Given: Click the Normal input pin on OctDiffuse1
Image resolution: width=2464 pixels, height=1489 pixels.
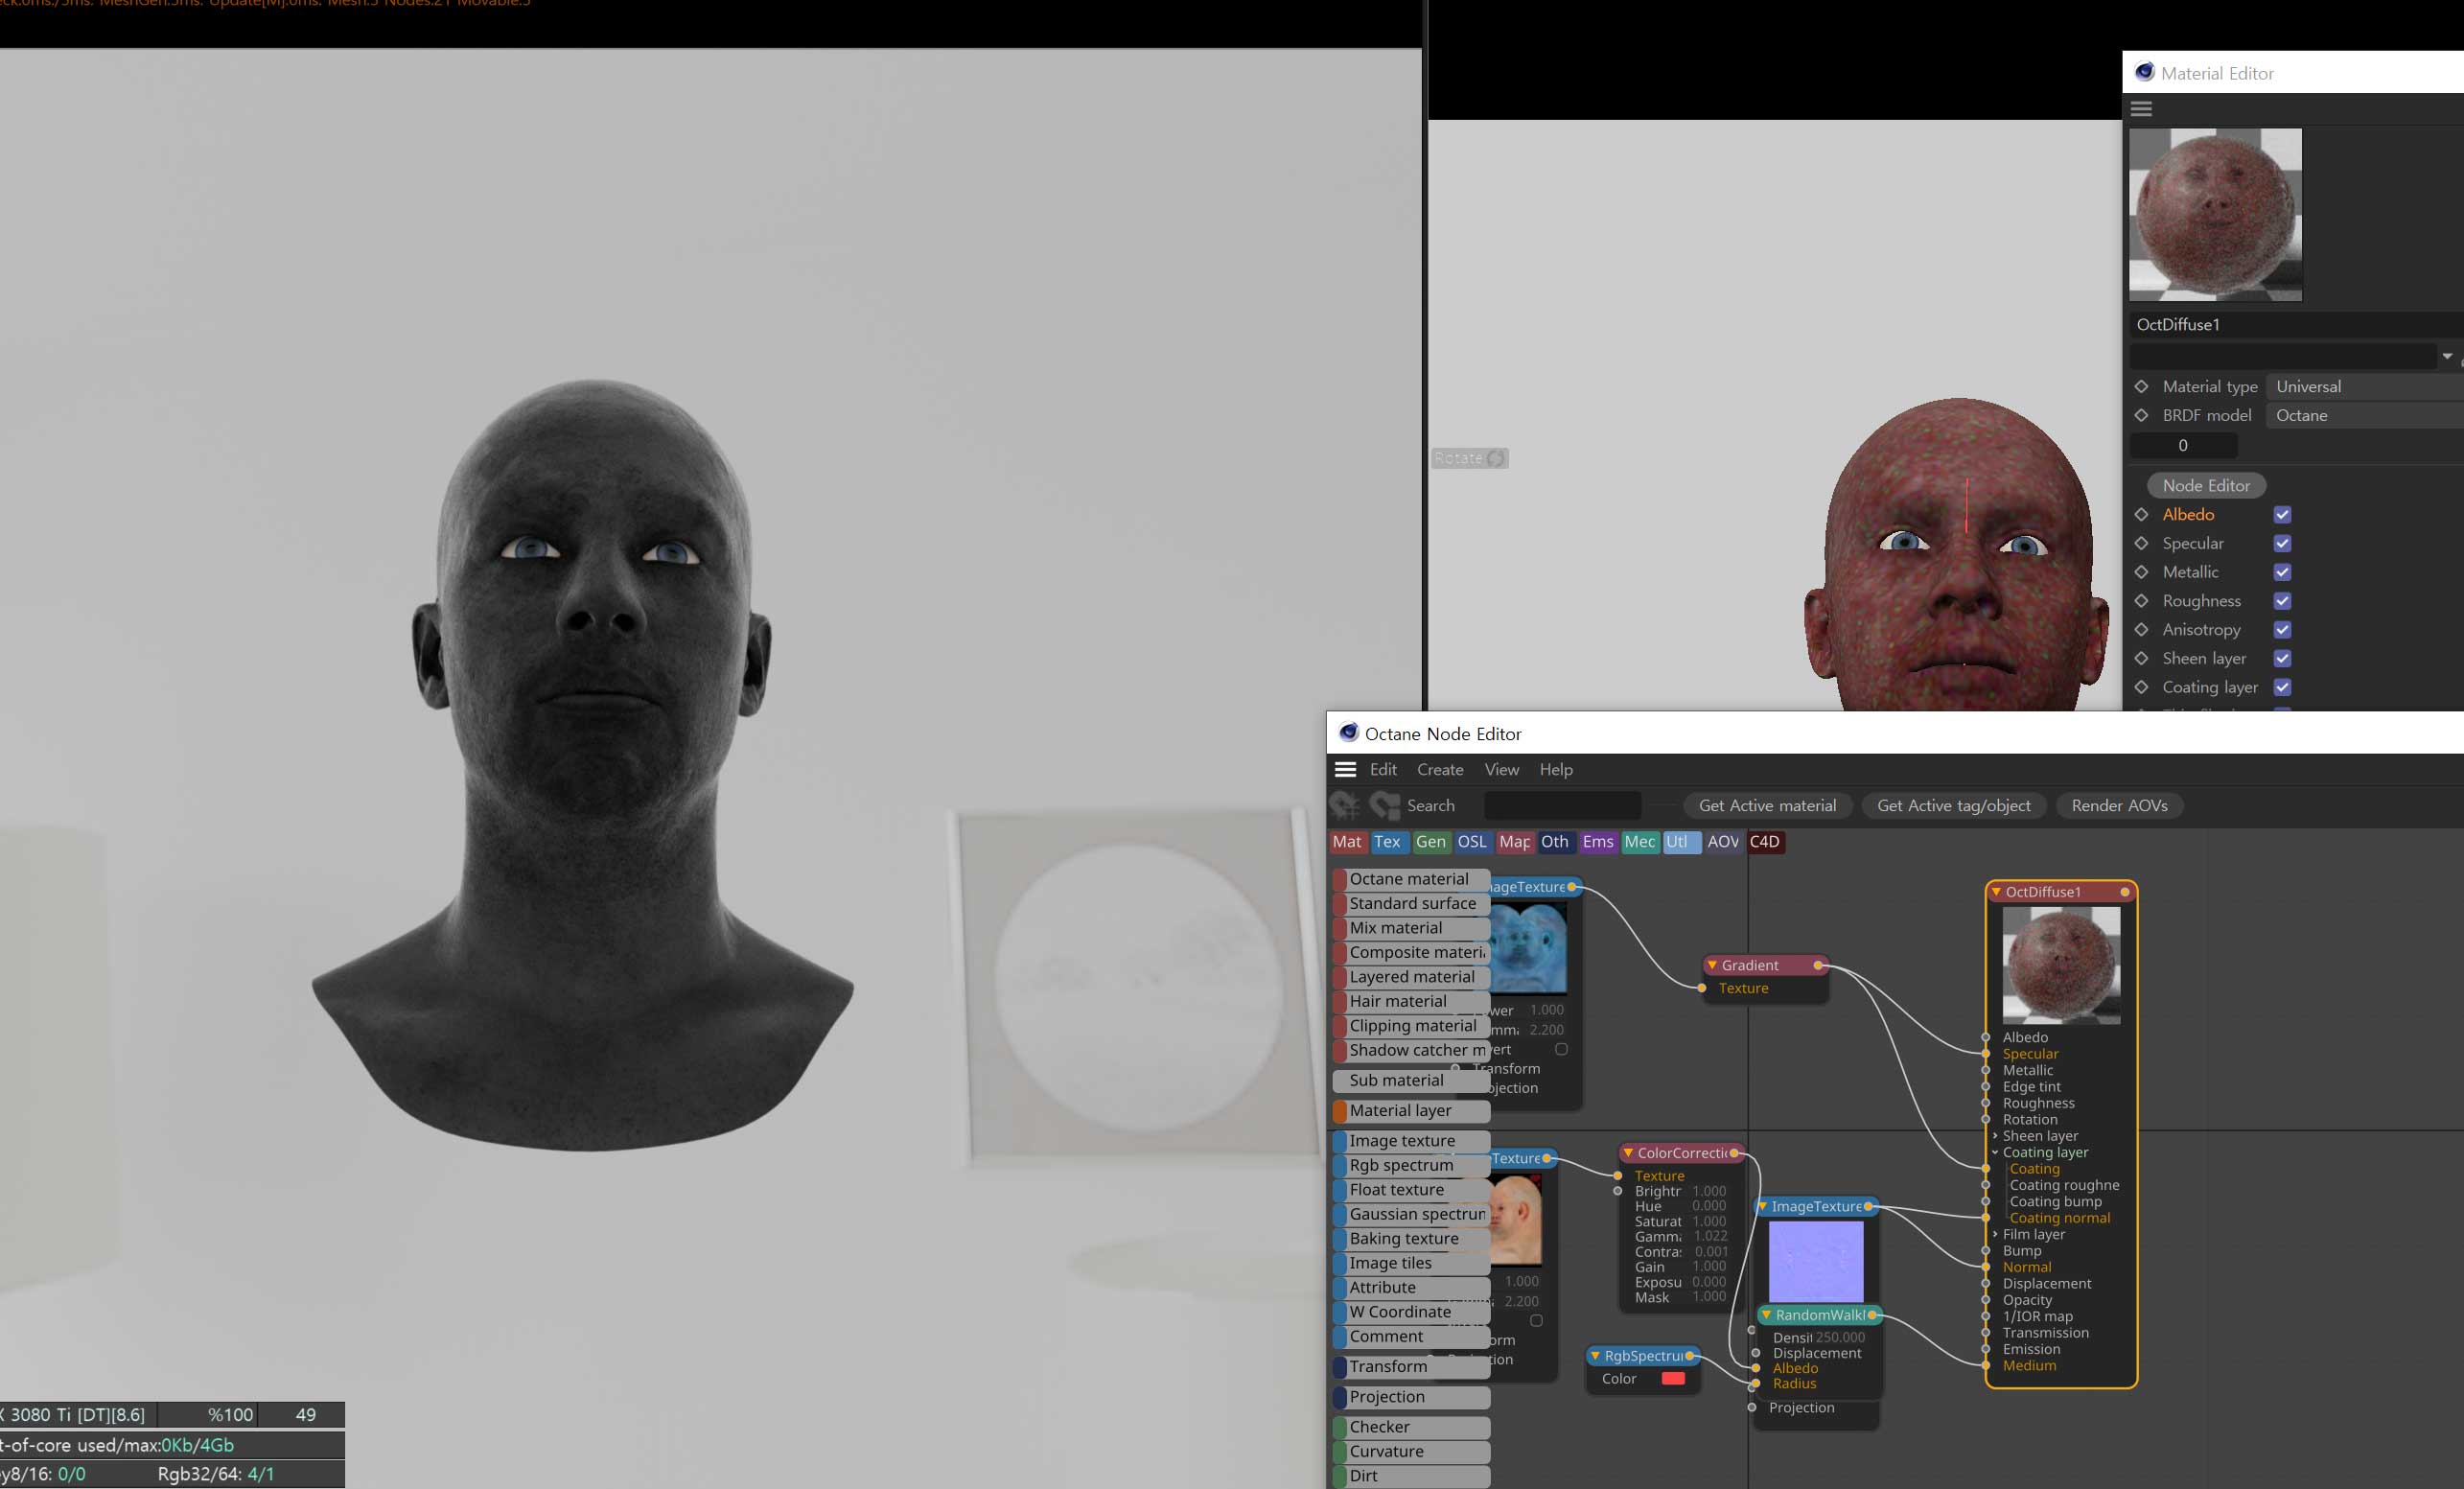Looking at the screenshot, I should point(1986,1267).
